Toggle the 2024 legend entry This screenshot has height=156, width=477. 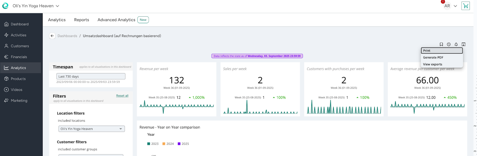pyautogui.click(x=168, y=144)
